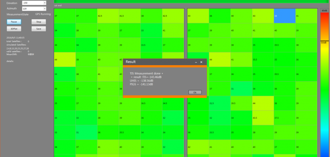Click the satellite list 2,4,8,13,20,21,25,27,28
The image size is (330, 157).
pyautogui.click(x=18, y=48)
